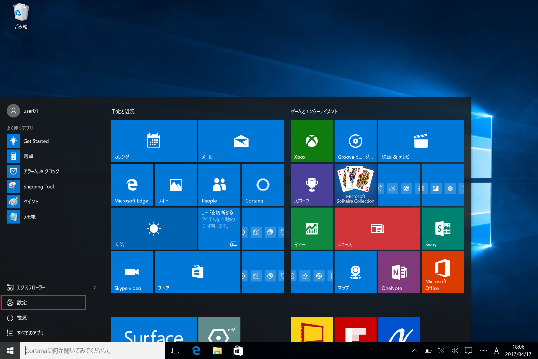
Task: Open the Movies & TV (映画 & テレビ) tile
Action: coord(421,141)
